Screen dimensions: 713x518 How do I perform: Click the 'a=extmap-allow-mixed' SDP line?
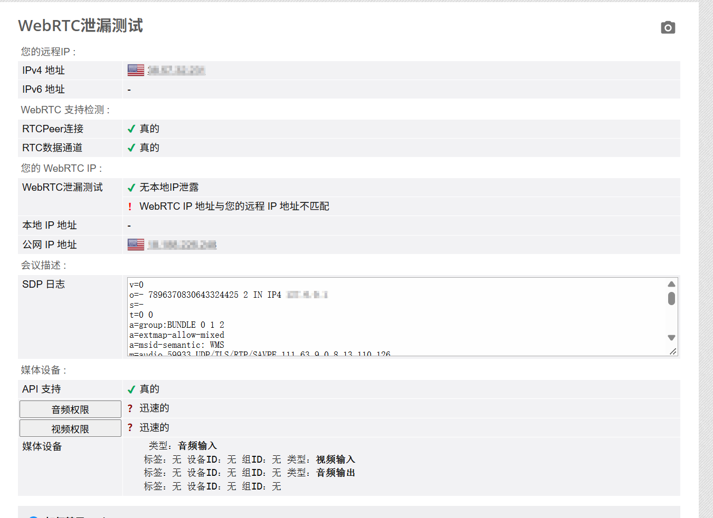coord(177,335)
